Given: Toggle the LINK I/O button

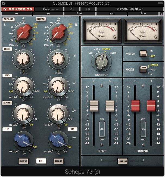Looking at the screenshot, I should (123, 161).
